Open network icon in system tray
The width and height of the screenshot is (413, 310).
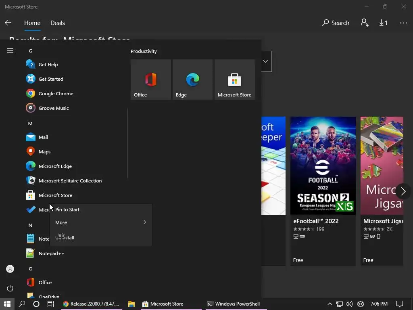(x=340, y=304)
